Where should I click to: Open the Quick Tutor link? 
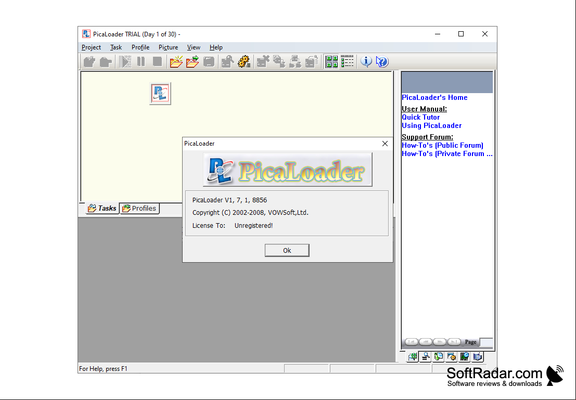click(x=420, y=117)
